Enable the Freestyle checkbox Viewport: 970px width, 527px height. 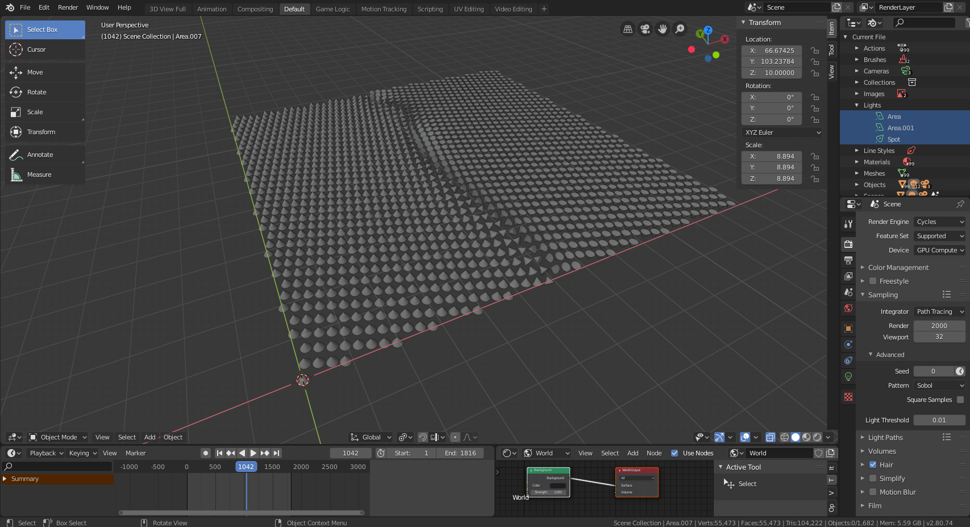(x=873, y=281)
